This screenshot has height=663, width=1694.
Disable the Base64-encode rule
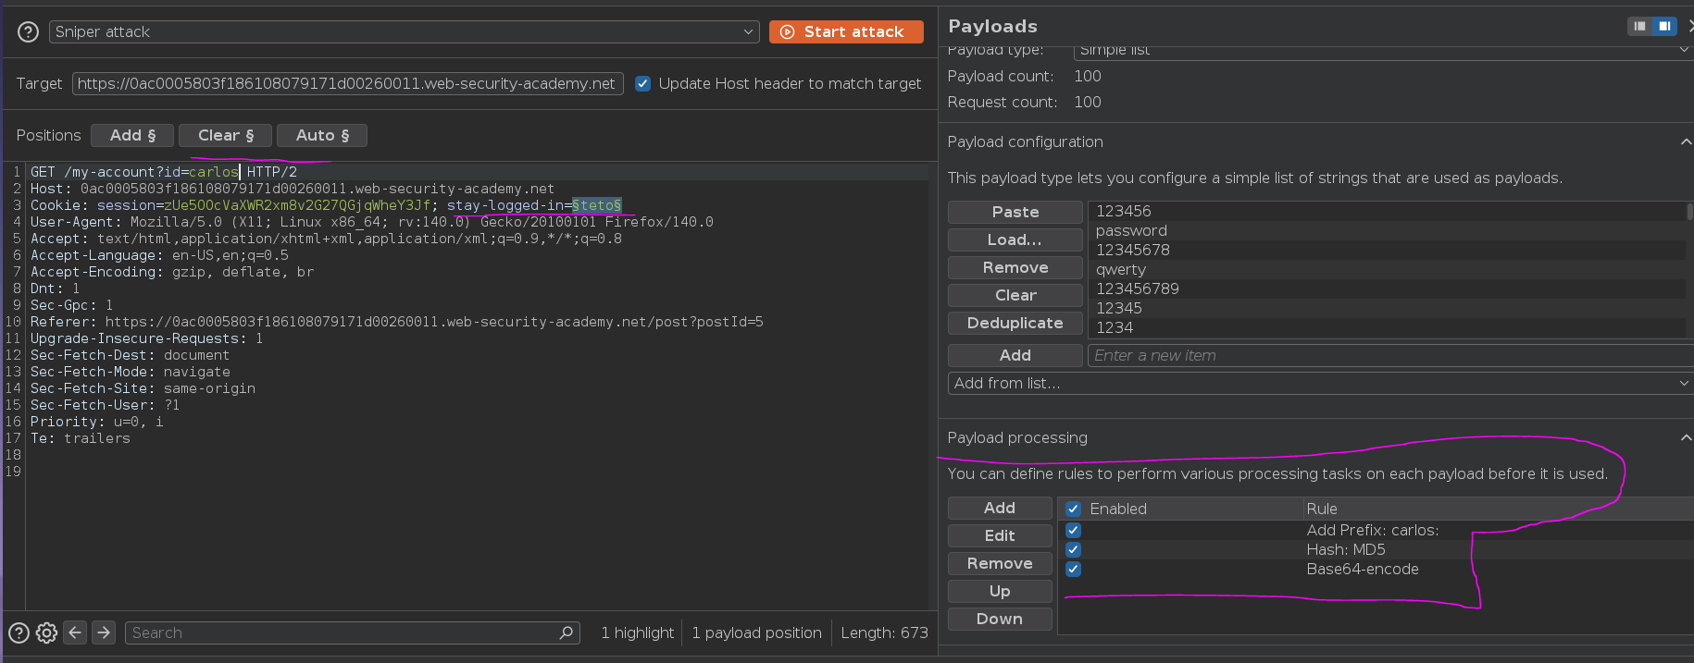click(1073, 569)
